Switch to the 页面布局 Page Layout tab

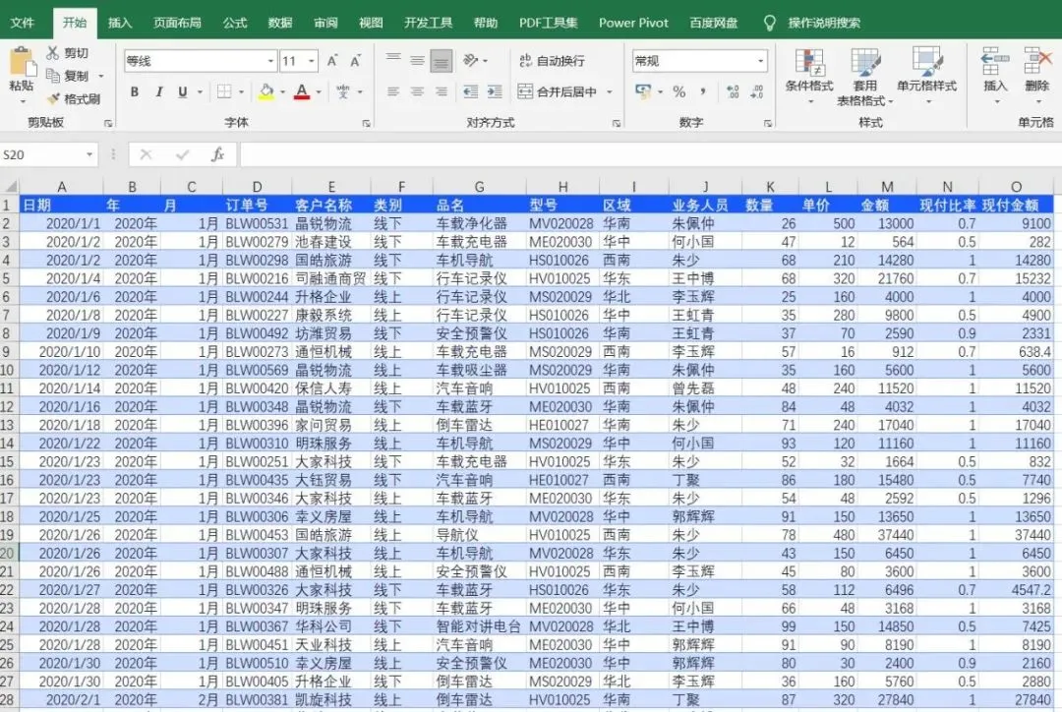[177, 23]
